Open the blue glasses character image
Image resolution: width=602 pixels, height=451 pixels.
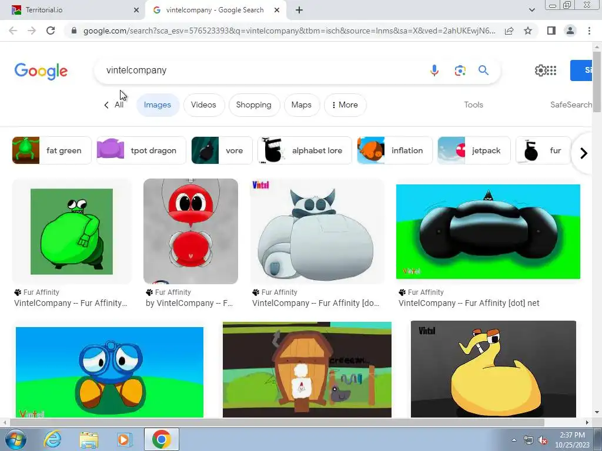click(x=109, y=372)
